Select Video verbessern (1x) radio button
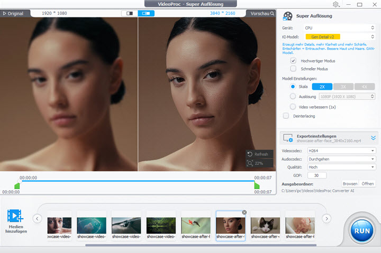 (x=293, y=107)
